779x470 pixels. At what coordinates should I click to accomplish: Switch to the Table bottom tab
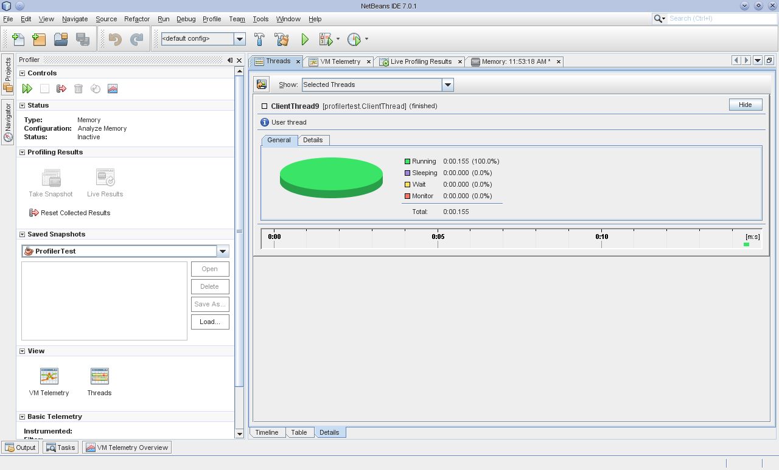(299, 432)
